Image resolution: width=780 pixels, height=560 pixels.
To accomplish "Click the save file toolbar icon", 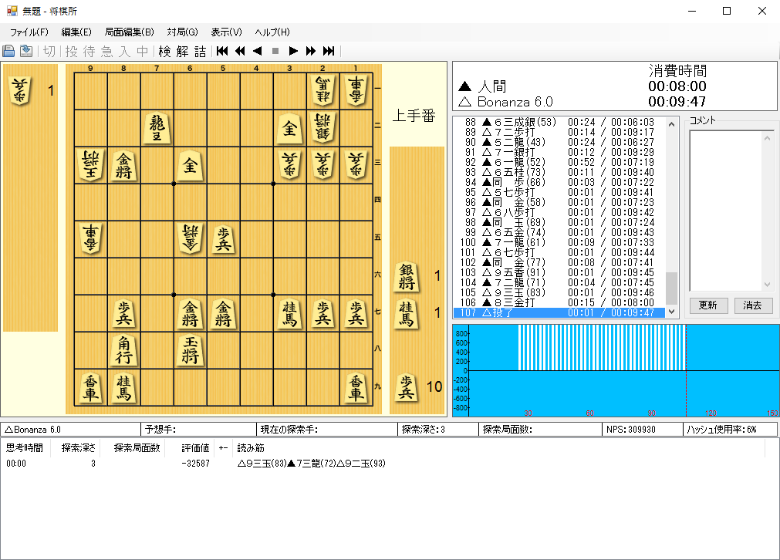I will [26, 51].
